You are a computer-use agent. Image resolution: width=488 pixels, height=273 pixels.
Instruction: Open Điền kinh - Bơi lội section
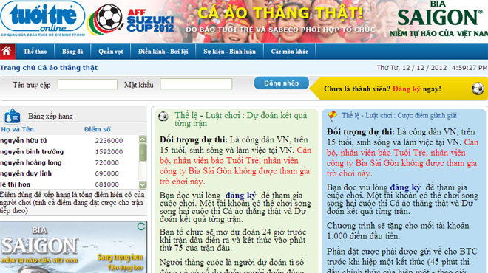(163, 52)
